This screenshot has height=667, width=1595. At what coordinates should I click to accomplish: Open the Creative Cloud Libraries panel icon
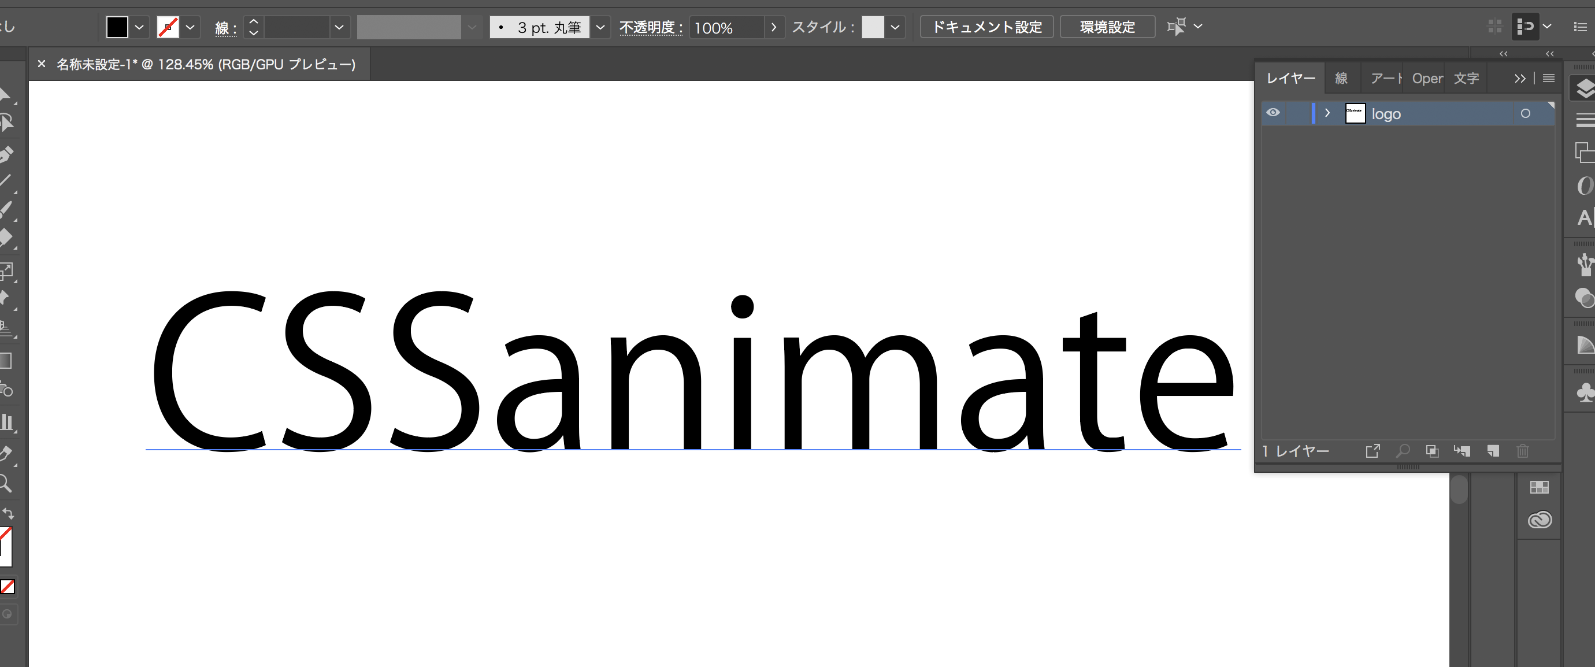[1540, 520]
